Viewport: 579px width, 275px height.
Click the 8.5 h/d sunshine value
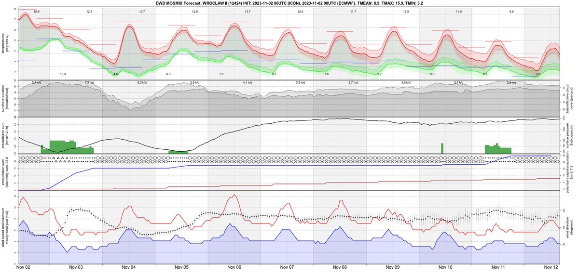142,83
